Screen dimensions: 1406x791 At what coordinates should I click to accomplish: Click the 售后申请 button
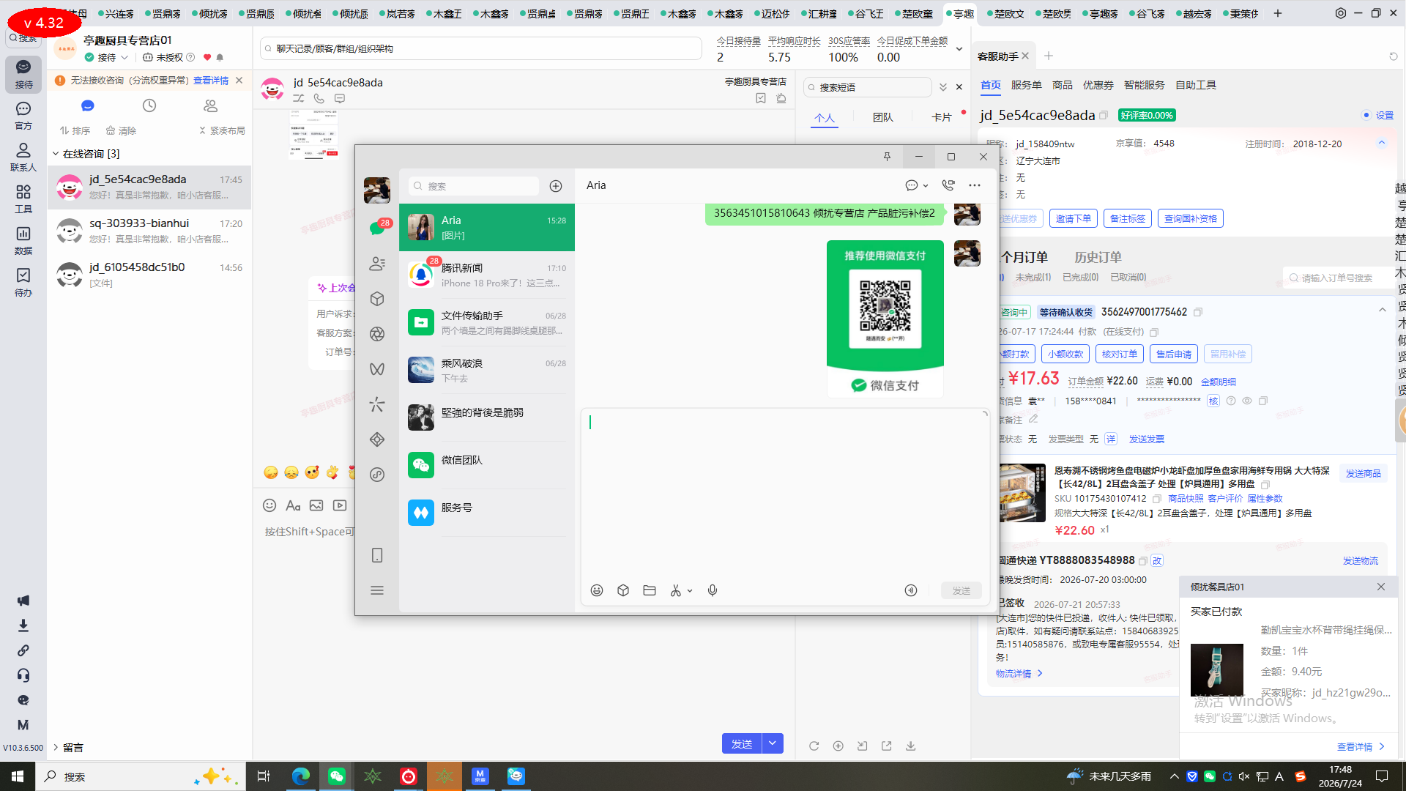point(1174,354)
